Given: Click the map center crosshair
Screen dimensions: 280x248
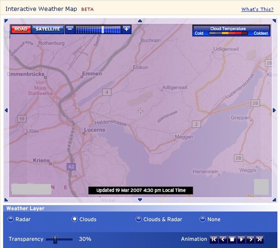Looking at the screenshot, I should tap(140, 111).
